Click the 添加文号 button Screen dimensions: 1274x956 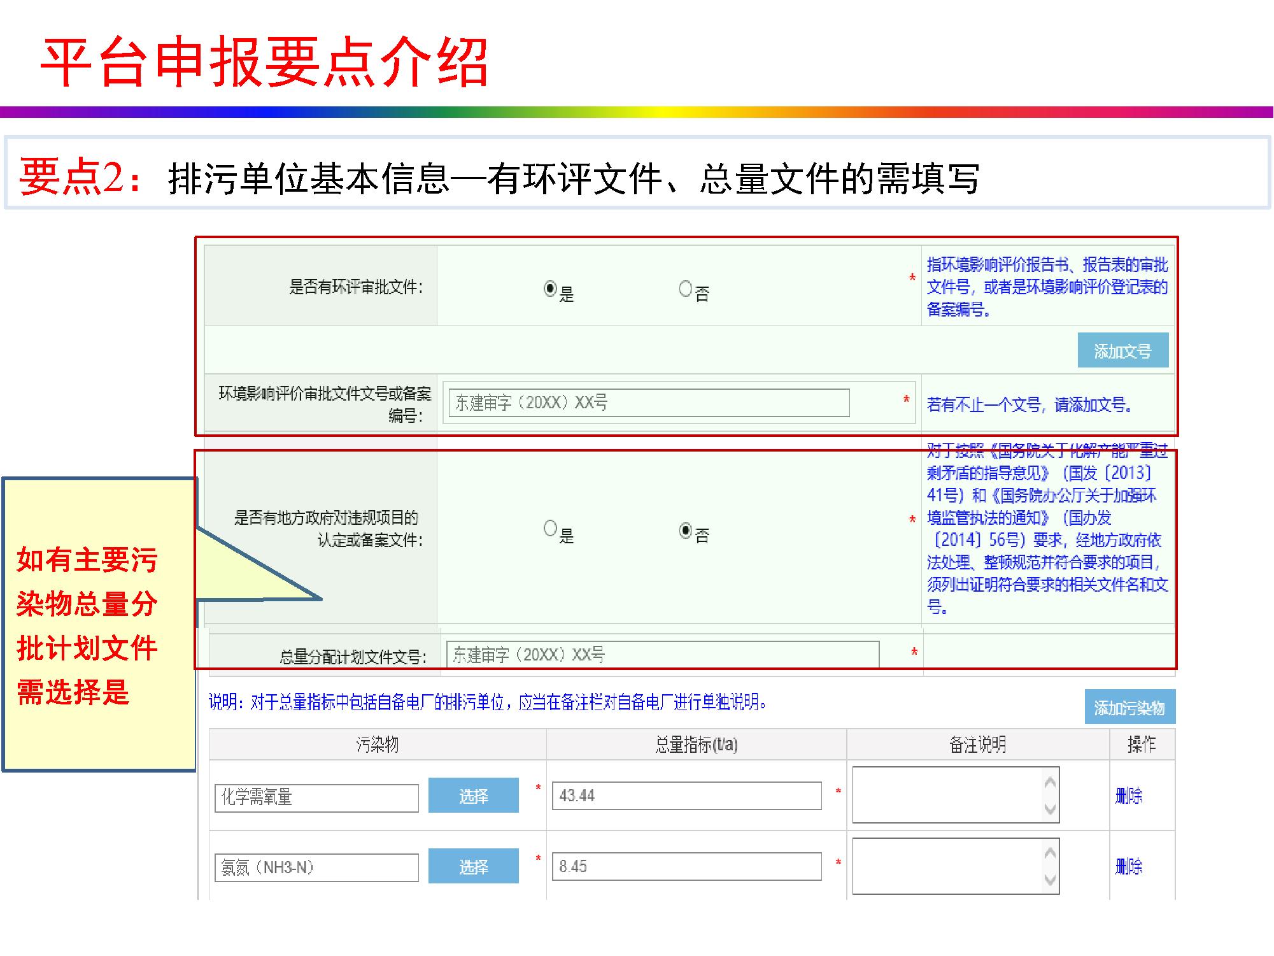coord(1124,349)
